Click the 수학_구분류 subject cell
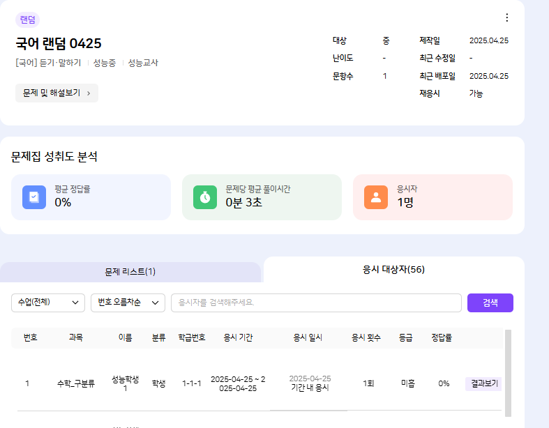Image resolution: width=549 pixels, height=428 pixels. [x=76, y=383]
